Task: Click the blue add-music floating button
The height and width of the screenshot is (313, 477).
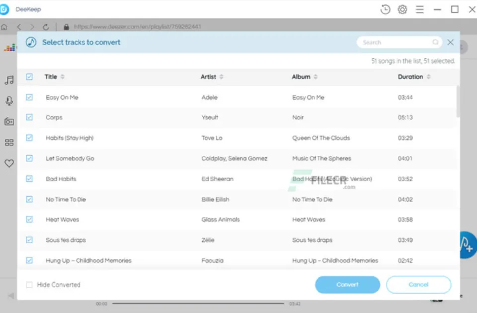Action: click(x=467, y=245)
